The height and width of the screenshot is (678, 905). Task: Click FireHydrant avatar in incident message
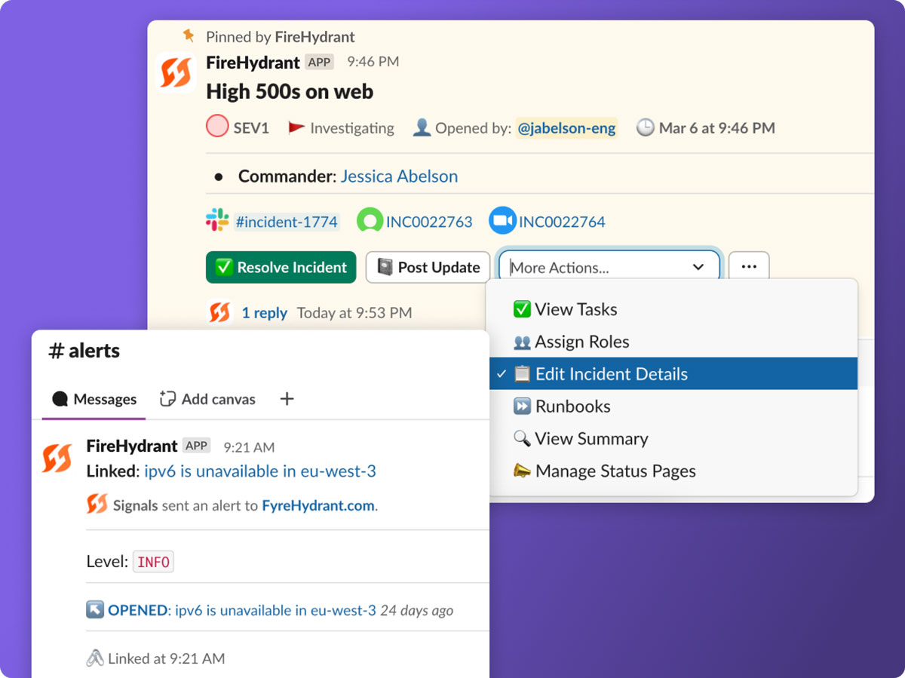176,73
